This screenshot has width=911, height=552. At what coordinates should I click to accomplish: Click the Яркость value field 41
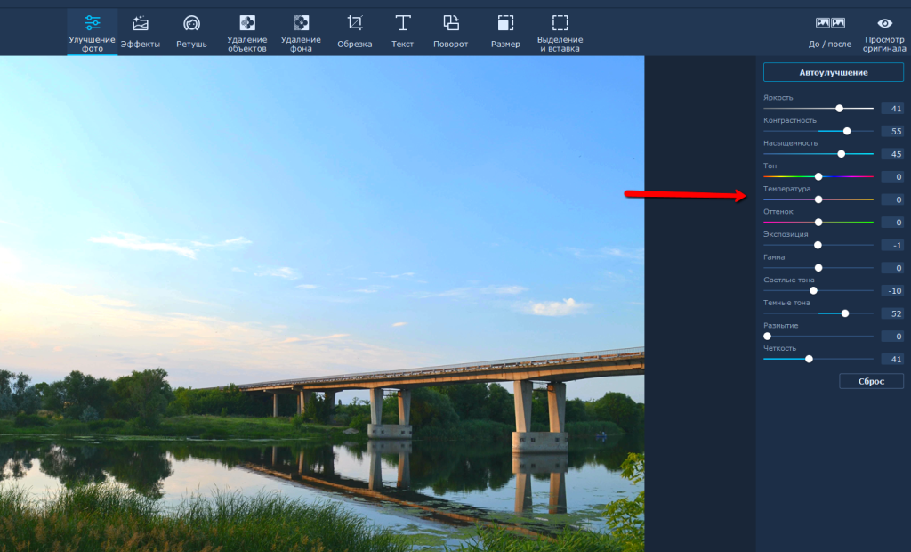pos(892,109)
